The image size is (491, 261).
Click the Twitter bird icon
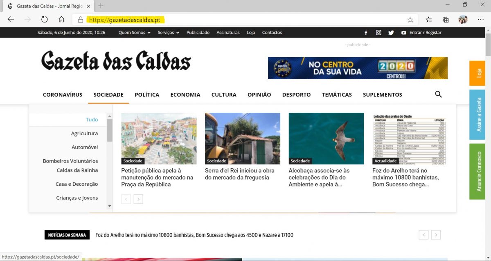391,33
